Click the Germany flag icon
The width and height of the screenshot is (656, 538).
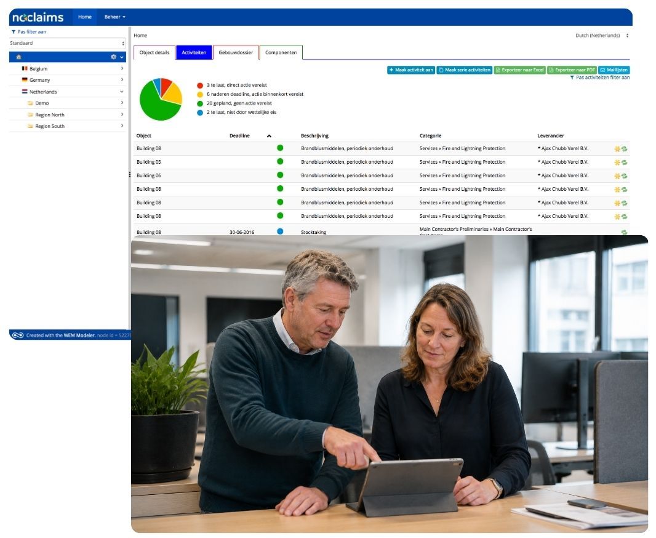point(25,79)
